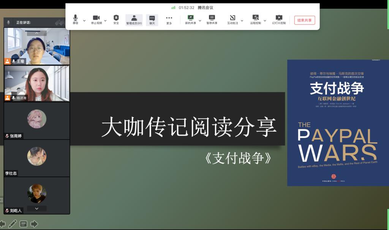Check the green network signal indicator
Screen dimensions: 389x230
click(x=173, y=8)
